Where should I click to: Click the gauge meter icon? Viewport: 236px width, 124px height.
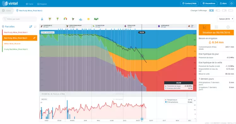click(x=65, y=19)
